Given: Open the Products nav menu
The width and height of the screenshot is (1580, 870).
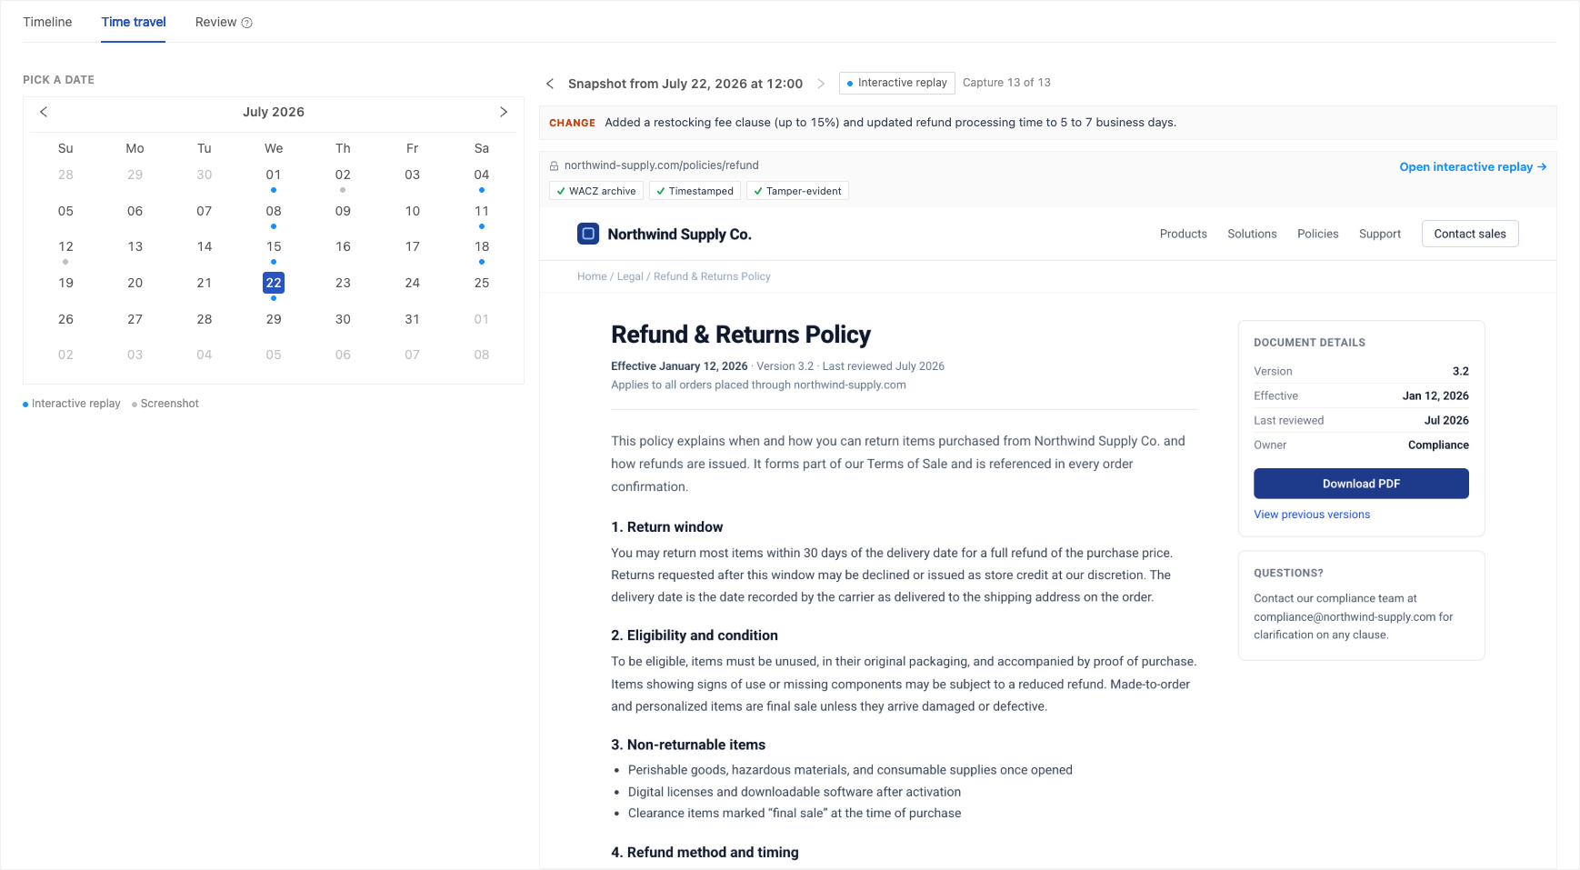Looking at the screenshot, I should (1183, 234).
